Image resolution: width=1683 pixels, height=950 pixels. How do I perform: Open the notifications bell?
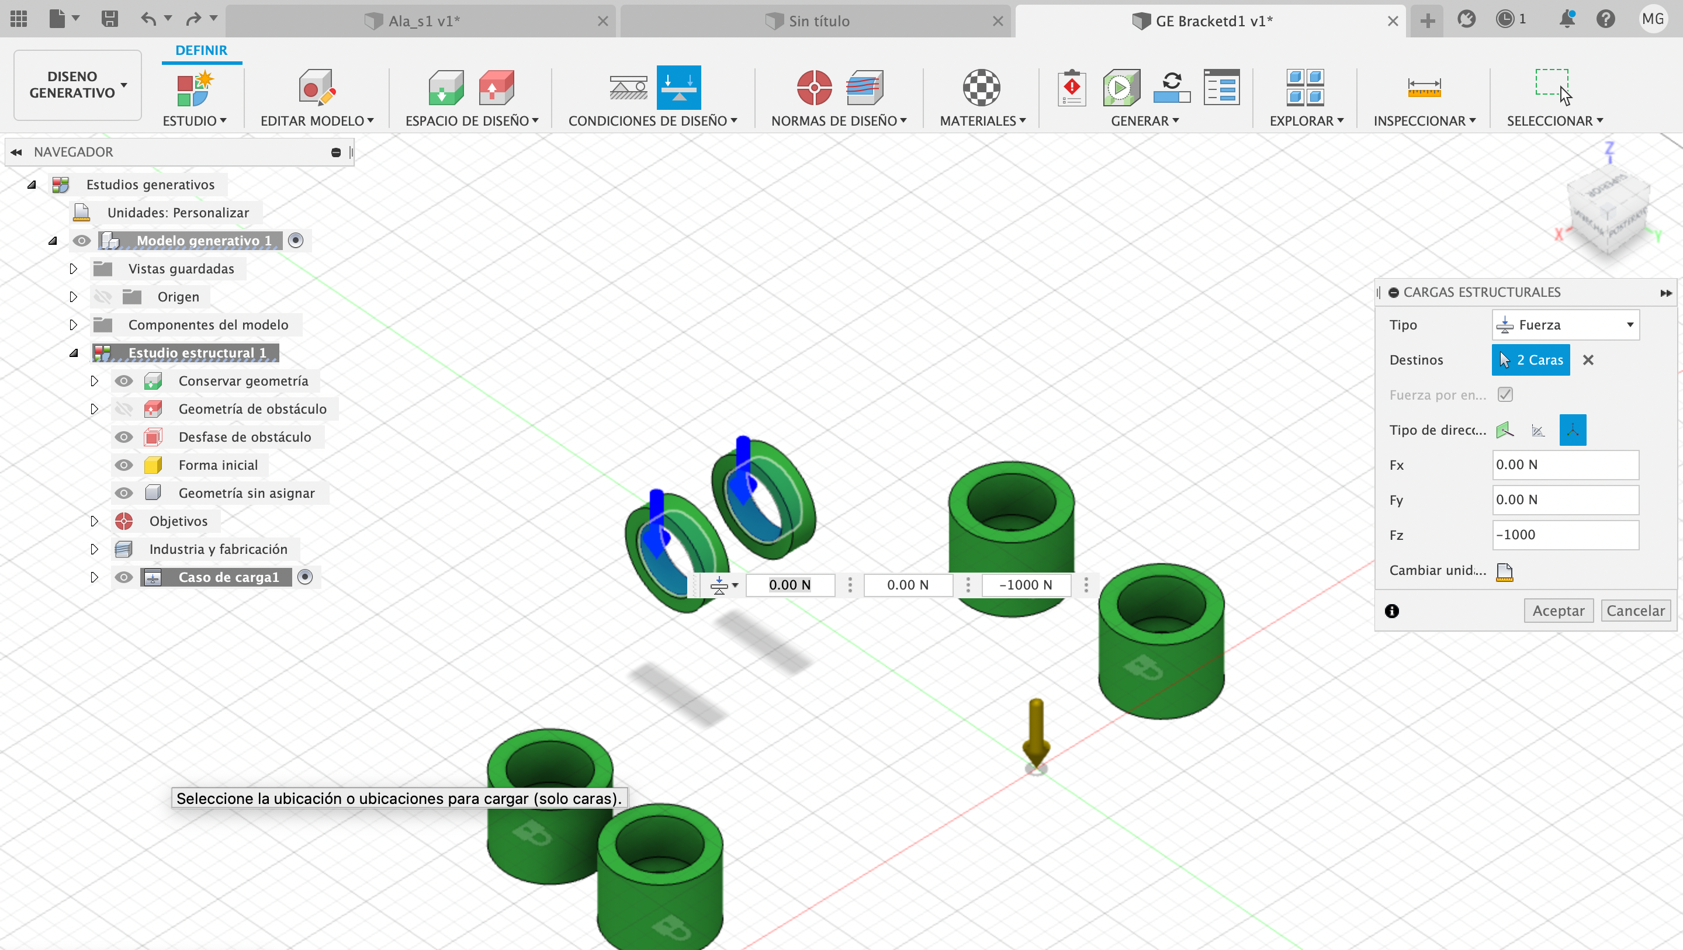(1567, 19)
